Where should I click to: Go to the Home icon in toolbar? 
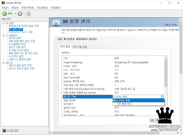click(28, 14)
